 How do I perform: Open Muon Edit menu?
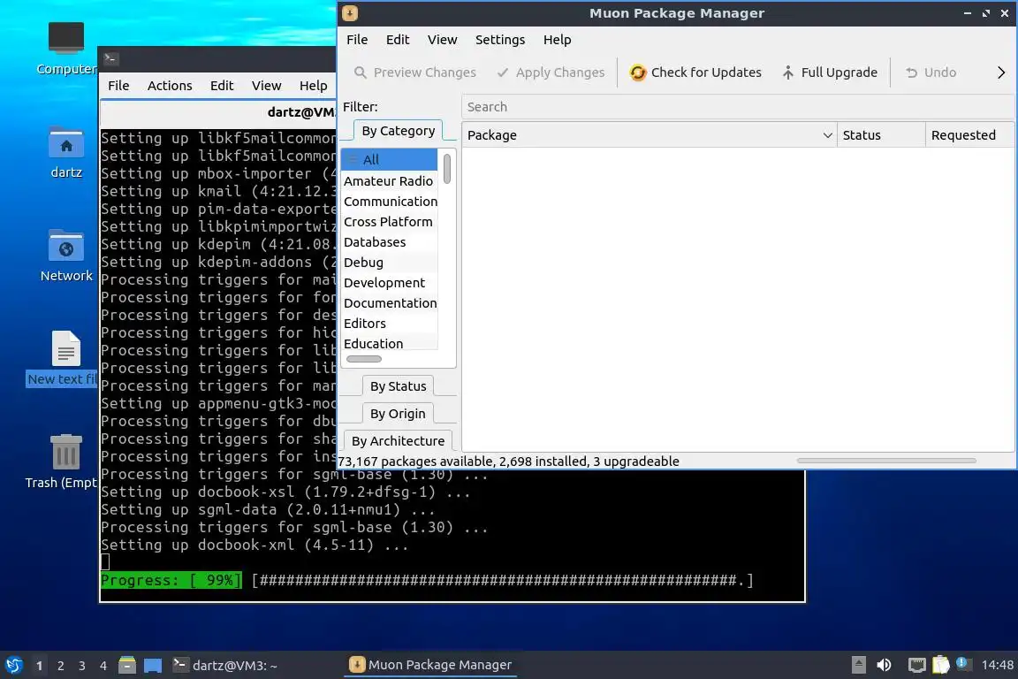tap(398, 40)
